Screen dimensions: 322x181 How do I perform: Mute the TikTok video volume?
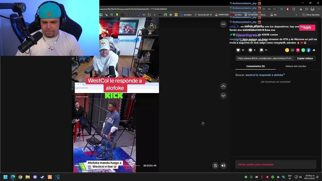click(x=223, y=166)
